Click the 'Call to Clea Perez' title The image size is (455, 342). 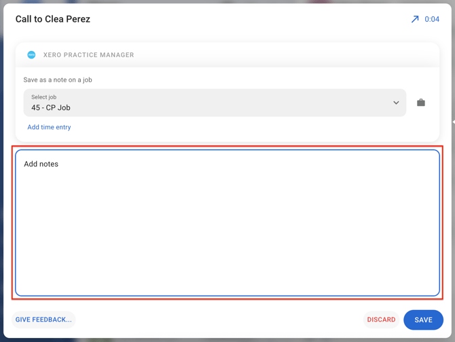(x=53, y=19)
